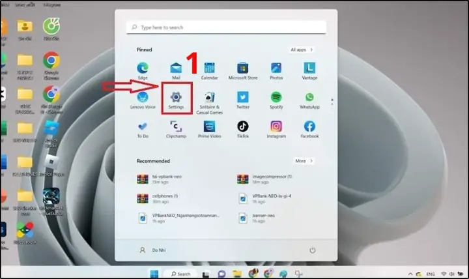Click the taskbar Search box
Screen dimensions: 469x279
(180, 274)
